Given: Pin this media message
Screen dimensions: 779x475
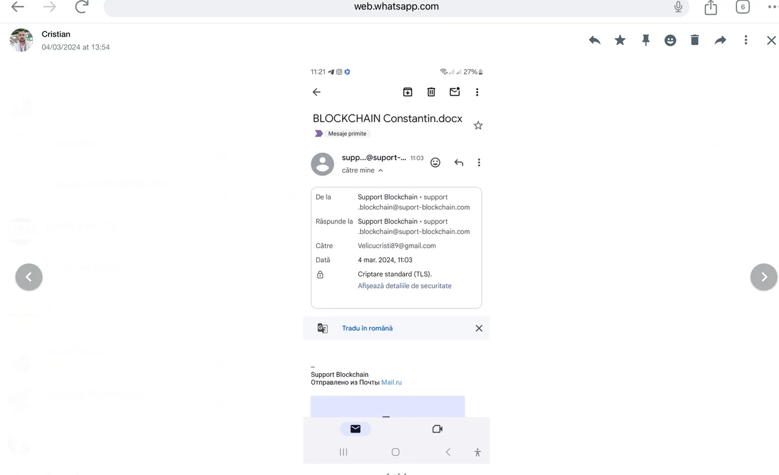Looking at the screenshot, I should (x=645, y=40).
